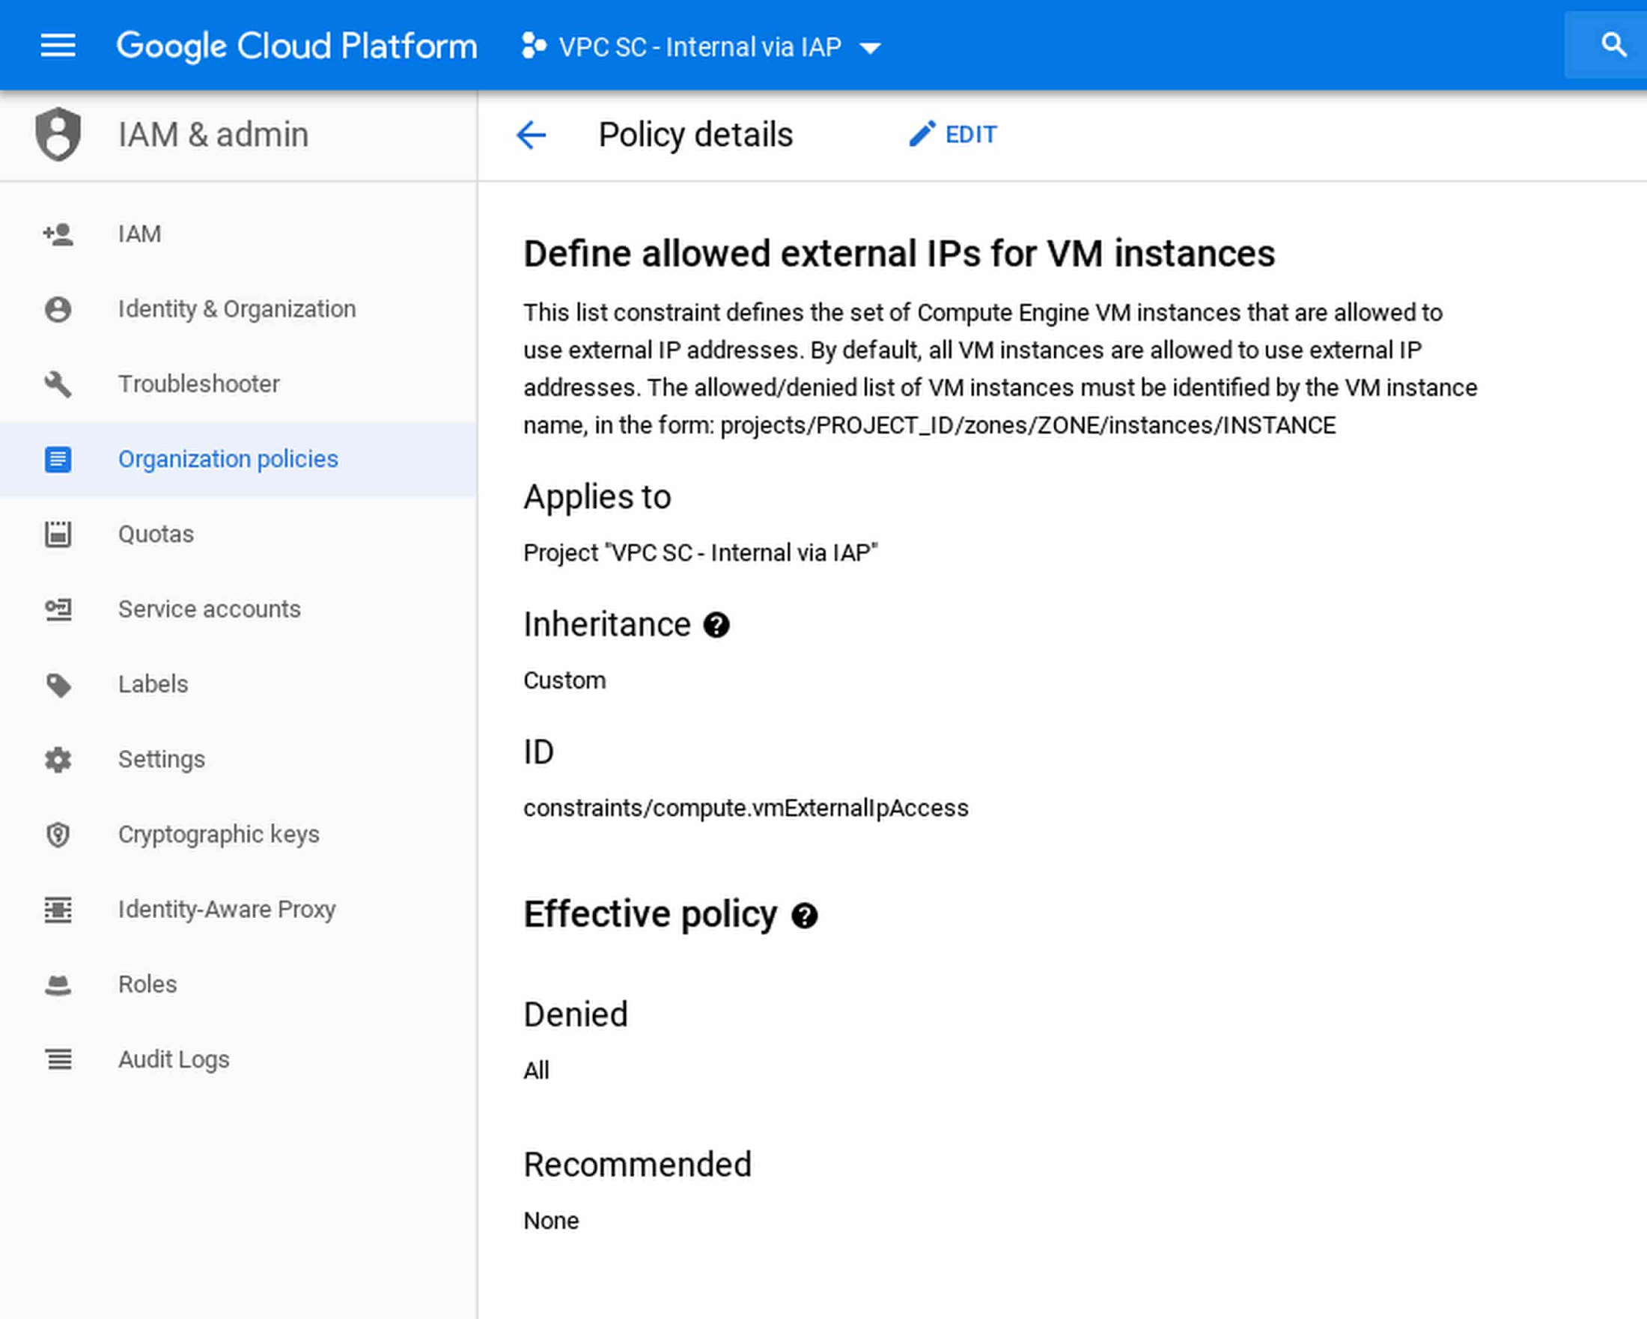Viewport: 1647px width, 1319px height.
Task: Show help for Effective policy
Action: [x=804, y=915]
